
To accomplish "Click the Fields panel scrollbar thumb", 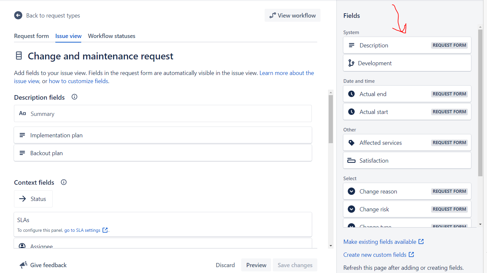I will pos(480,101).
